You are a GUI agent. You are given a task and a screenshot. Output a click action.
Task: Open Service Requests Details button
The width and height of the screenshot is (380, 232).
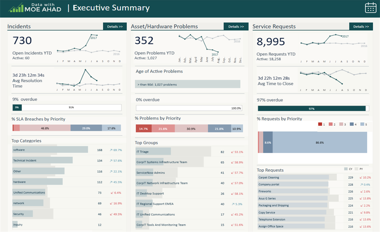361,27
